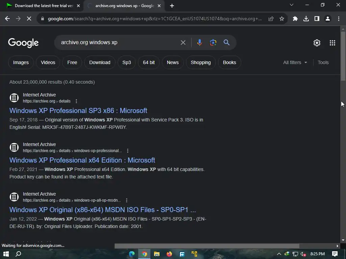Filter results by Shopping
The width and height of the screenshot is (346, 259).
click(x=201, y=62)
